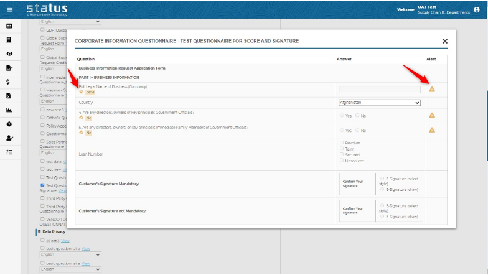Image resolution: width=488 pixels, height=275 pixels.
Task: Open language dropdown under basic questionnaire
Action: (x=70, y=254)
